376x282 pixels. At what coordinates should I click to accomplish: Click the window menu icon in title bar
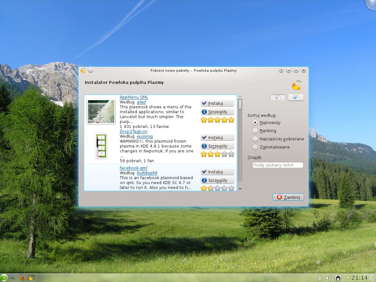pyautogui.click(x=83, y=70)
